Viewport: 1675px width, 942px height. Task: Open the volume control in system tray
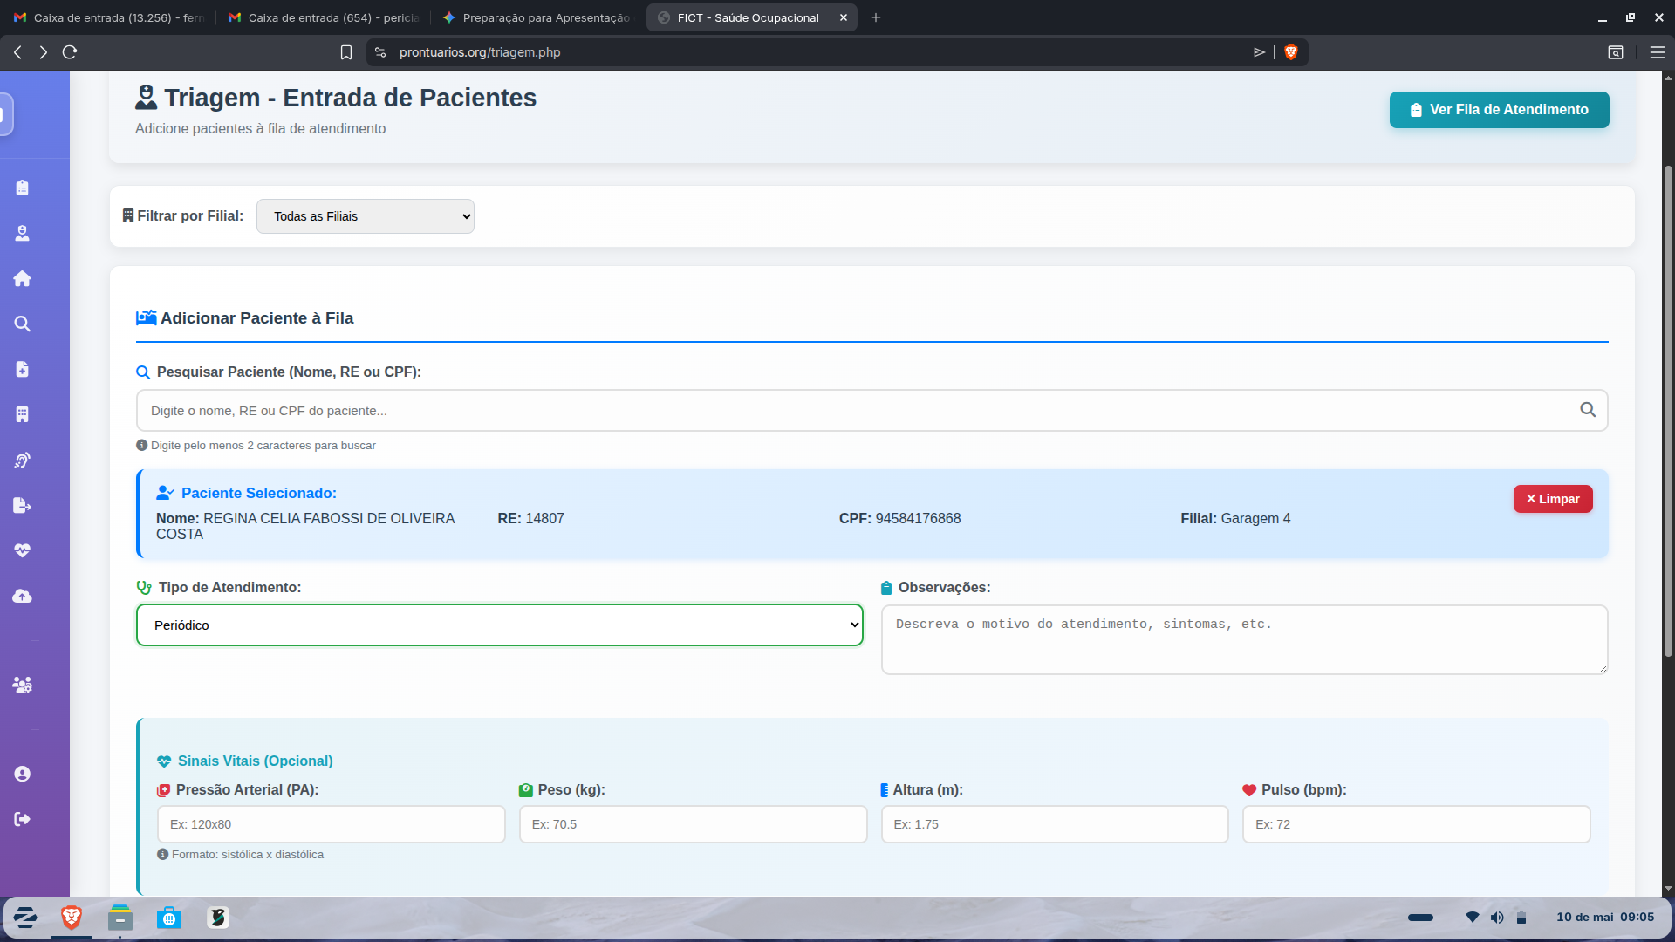click(1497, 918)
